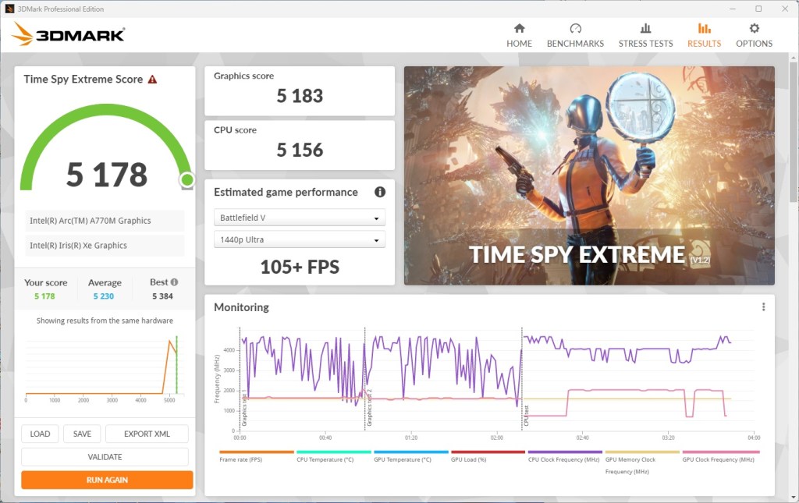799x503 pixels.
Task: Click Export XML button
Action: 147,434
